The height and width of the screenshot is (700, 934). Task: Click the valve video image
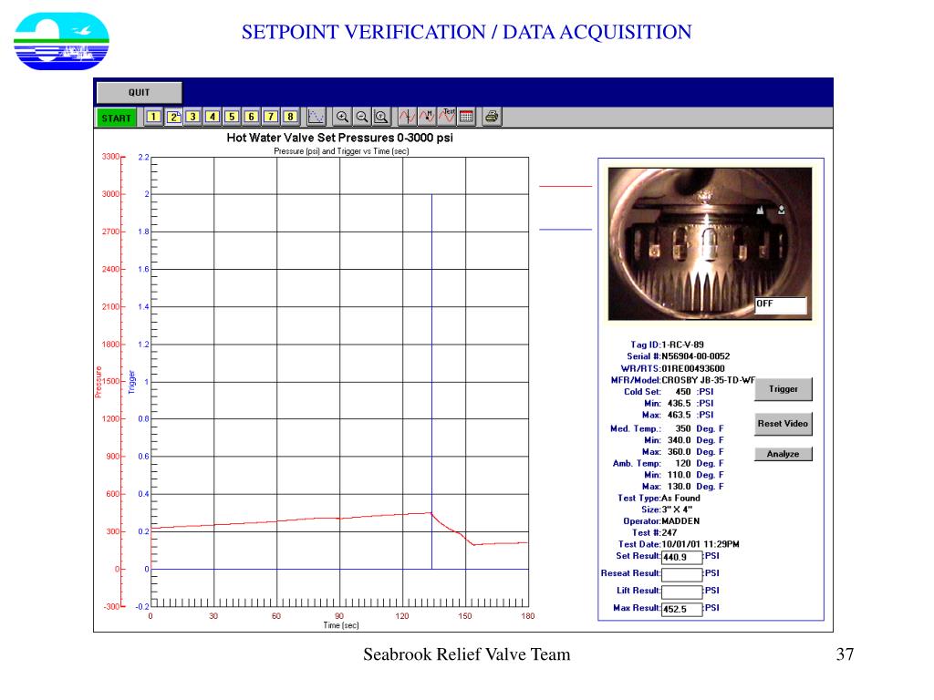[x=710, y=243]
